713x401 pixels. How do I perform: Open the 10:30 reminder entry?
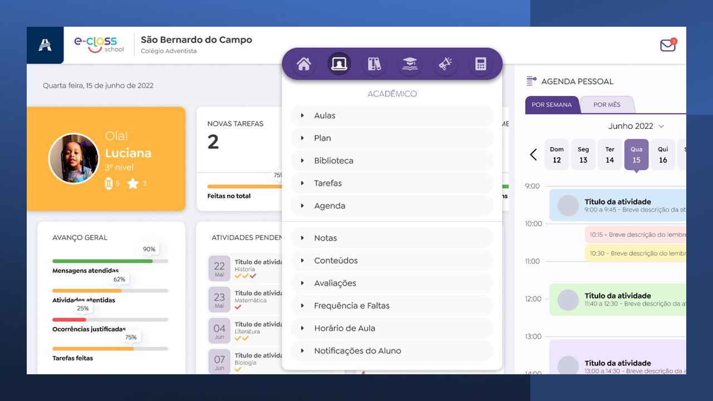(636, 253)
